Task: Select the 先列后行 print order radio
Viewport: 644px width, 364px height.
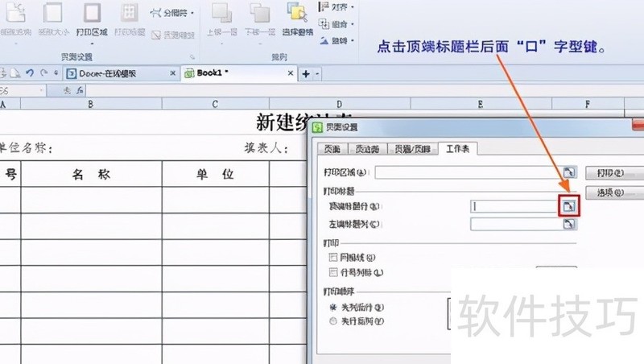Action: 333,308
